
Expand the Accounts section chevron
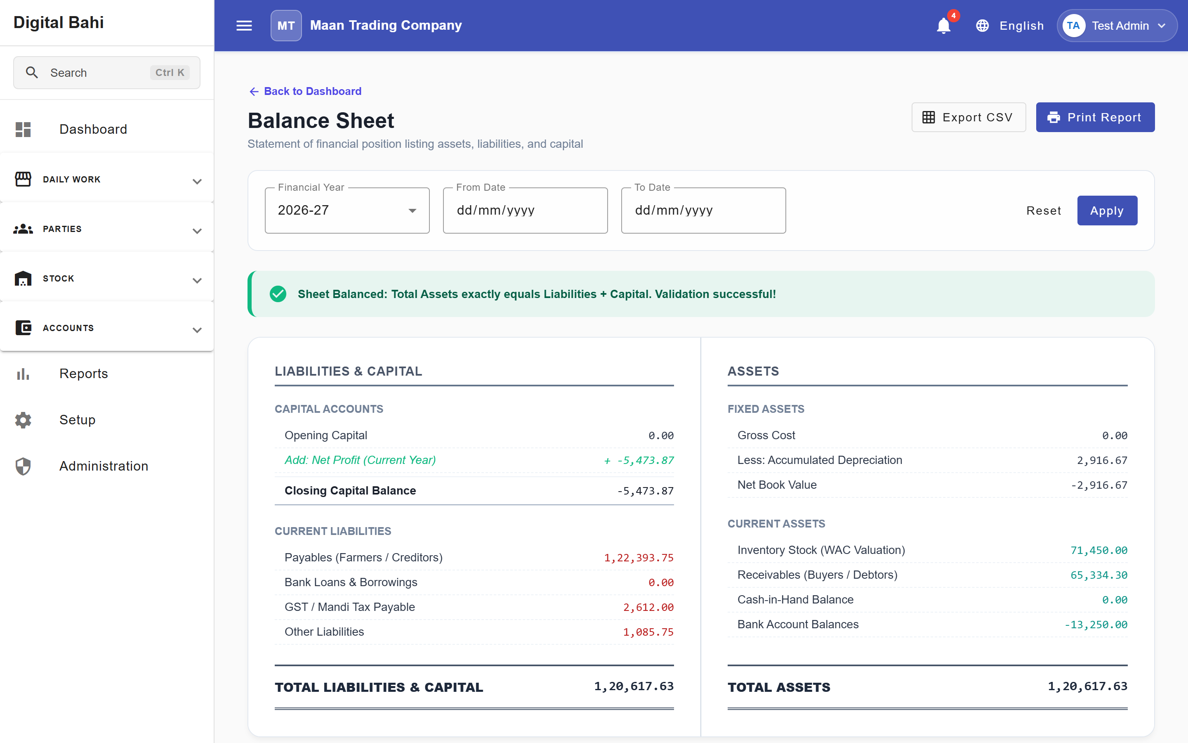tap(197, 330)
